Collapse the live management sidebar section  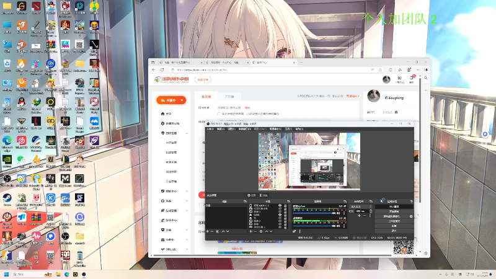(x=187, y=133)
